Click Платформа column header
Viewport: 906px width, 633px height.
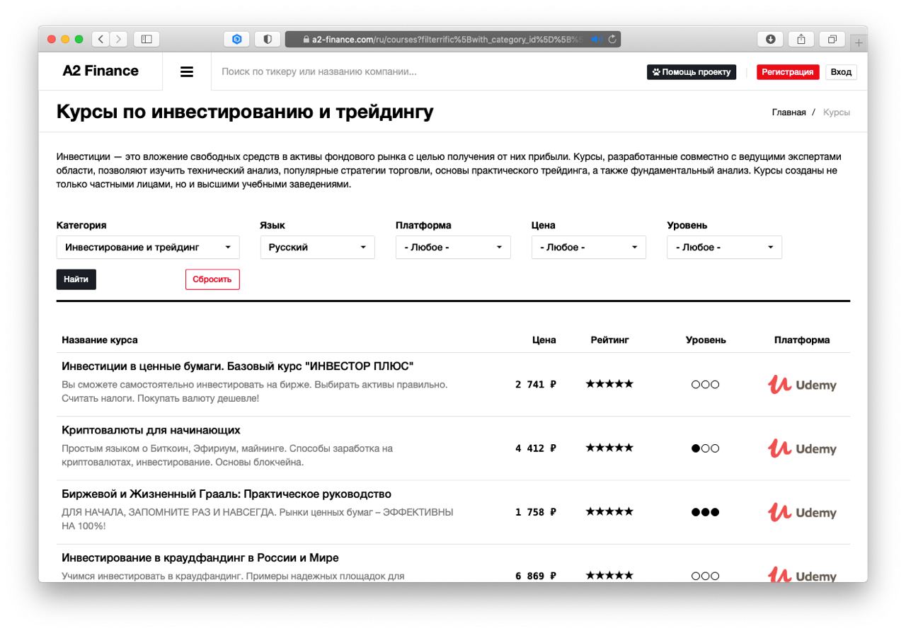click(x=802, y=340)
